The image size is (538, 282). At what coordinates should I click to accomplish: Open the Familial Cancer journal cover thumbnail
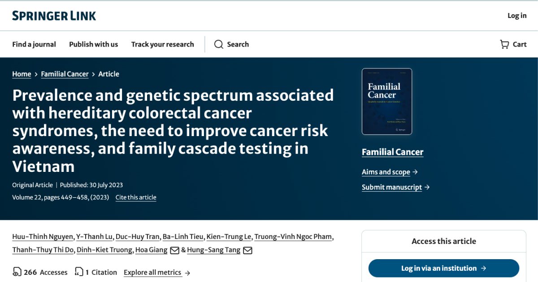[386, 101]
